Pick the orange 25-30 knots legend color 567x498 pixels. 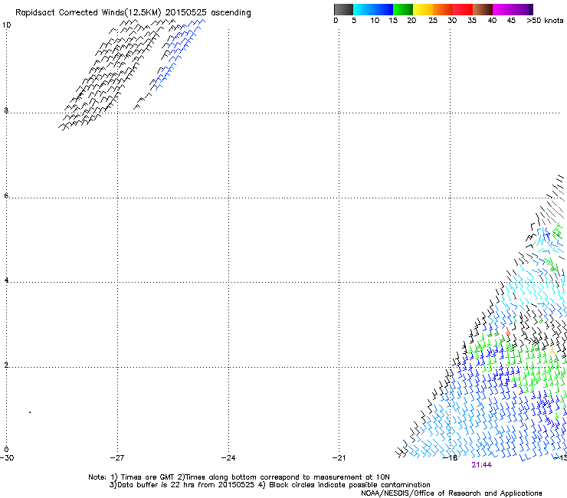(443, 9)
